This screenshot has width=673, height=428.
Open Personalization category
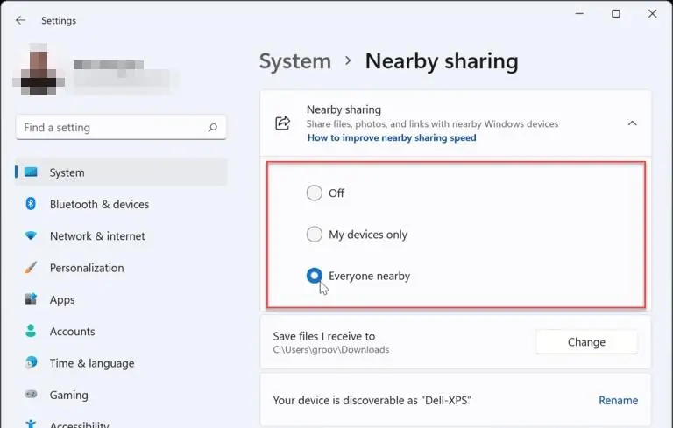tap(121, 267)
